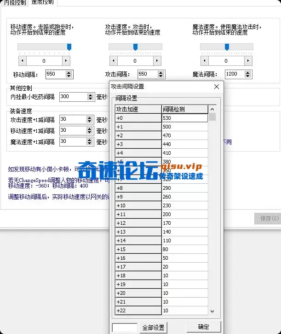
Task: Click the 魔法速度 slider thumb
Action: tap(227, 47)
